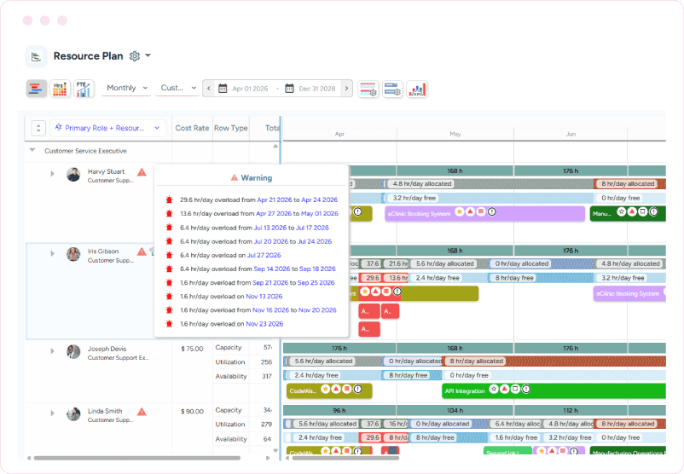Open the Cust... date range dropdown
684x474 pixels.
point(178,88)
